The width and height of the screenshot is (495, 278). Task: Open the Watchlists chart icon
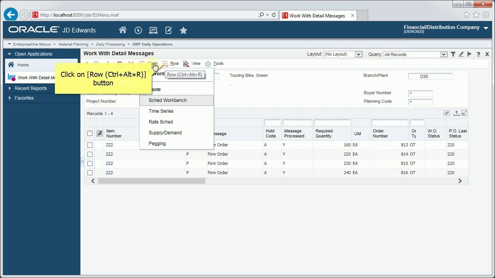pyautogui.click(x=153, y=30)
